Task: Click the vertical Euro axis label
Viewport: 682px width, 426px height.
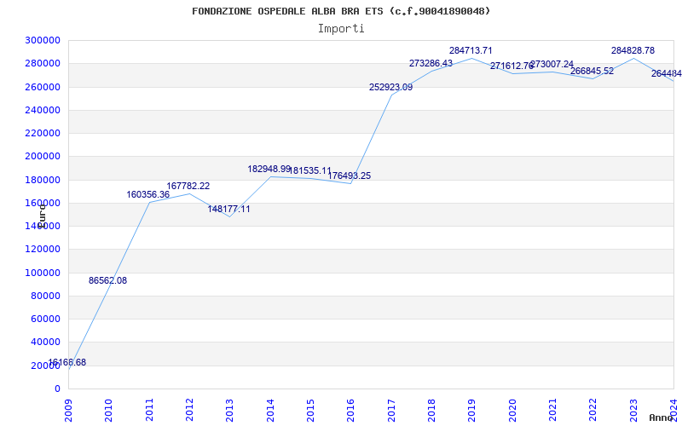Action: coord(42,216)
